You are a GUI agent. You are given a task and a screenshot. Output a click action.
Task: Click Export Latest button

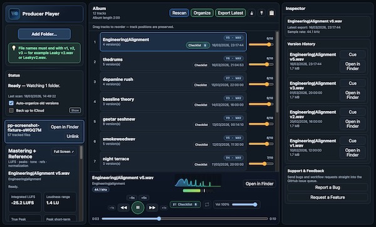(231, 13)
